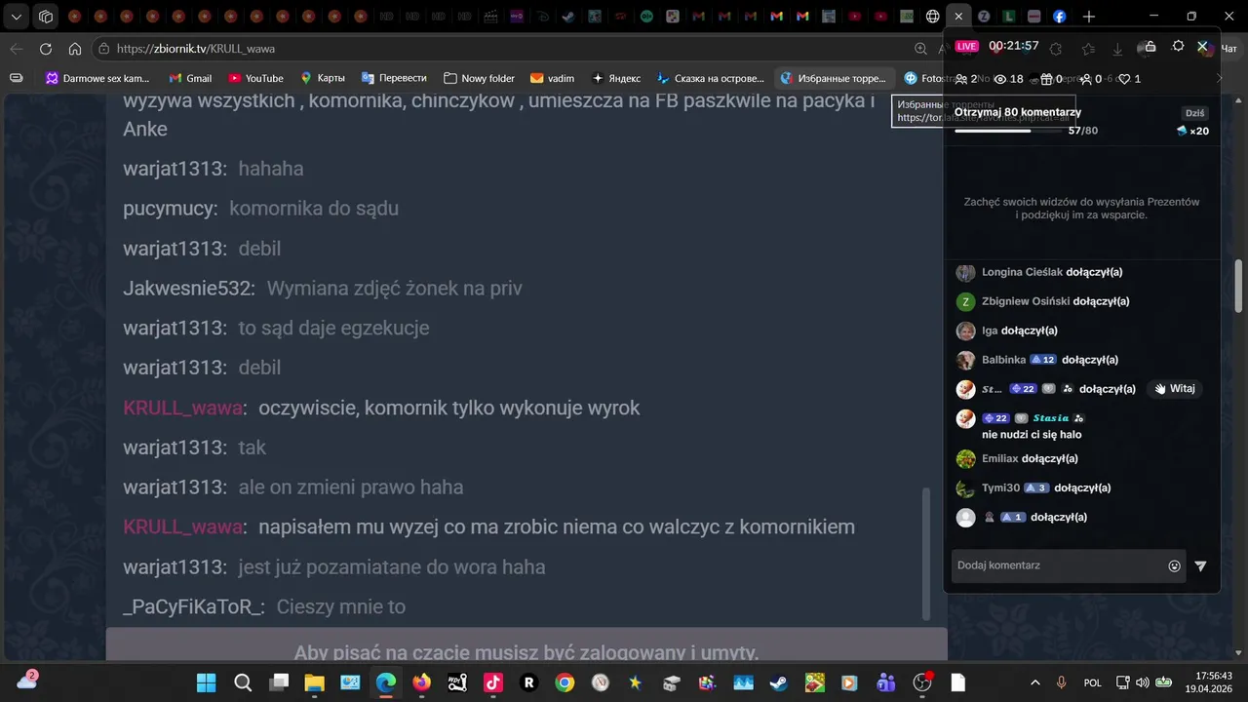
Task: Send comment with the arrow icon
Action: point(1200,565)
